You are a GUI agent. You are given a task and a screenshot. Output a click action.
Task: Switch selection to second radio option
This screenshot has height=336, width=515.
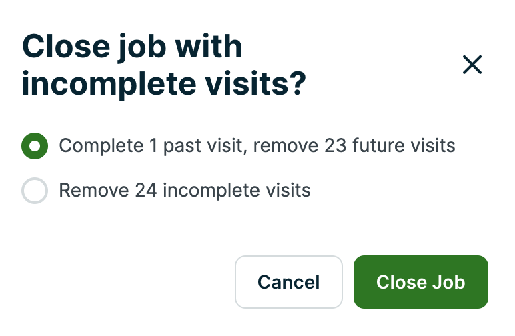[35, 191]
